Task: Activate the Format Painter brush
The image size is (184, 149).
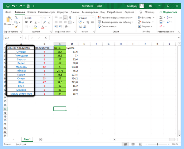Action: point(16,27)
